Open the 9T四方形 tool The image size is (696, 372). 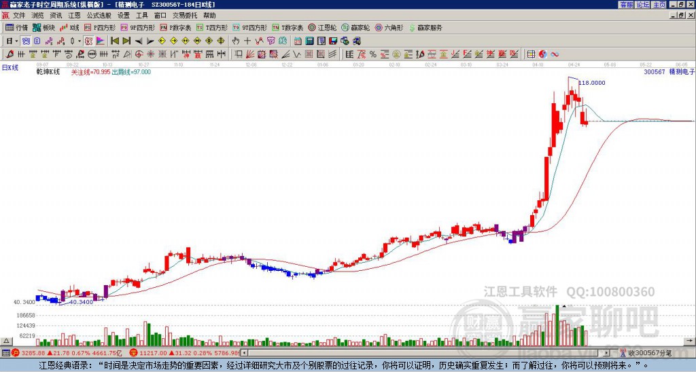coord(249,27)
